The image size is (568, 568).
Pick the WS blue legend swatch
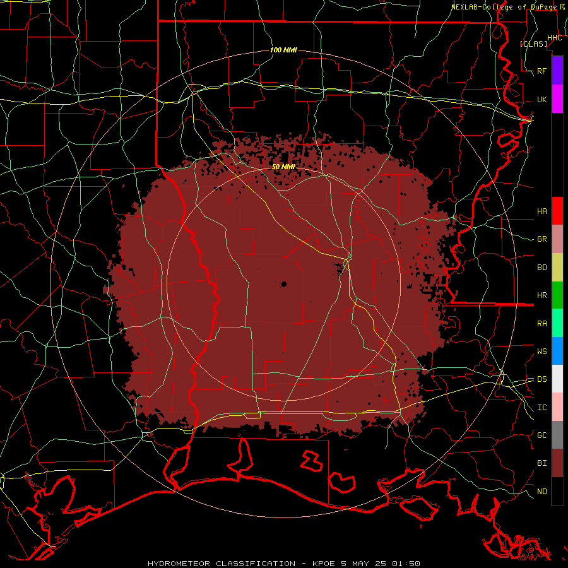pyautogui.click(x=557, y=351)
